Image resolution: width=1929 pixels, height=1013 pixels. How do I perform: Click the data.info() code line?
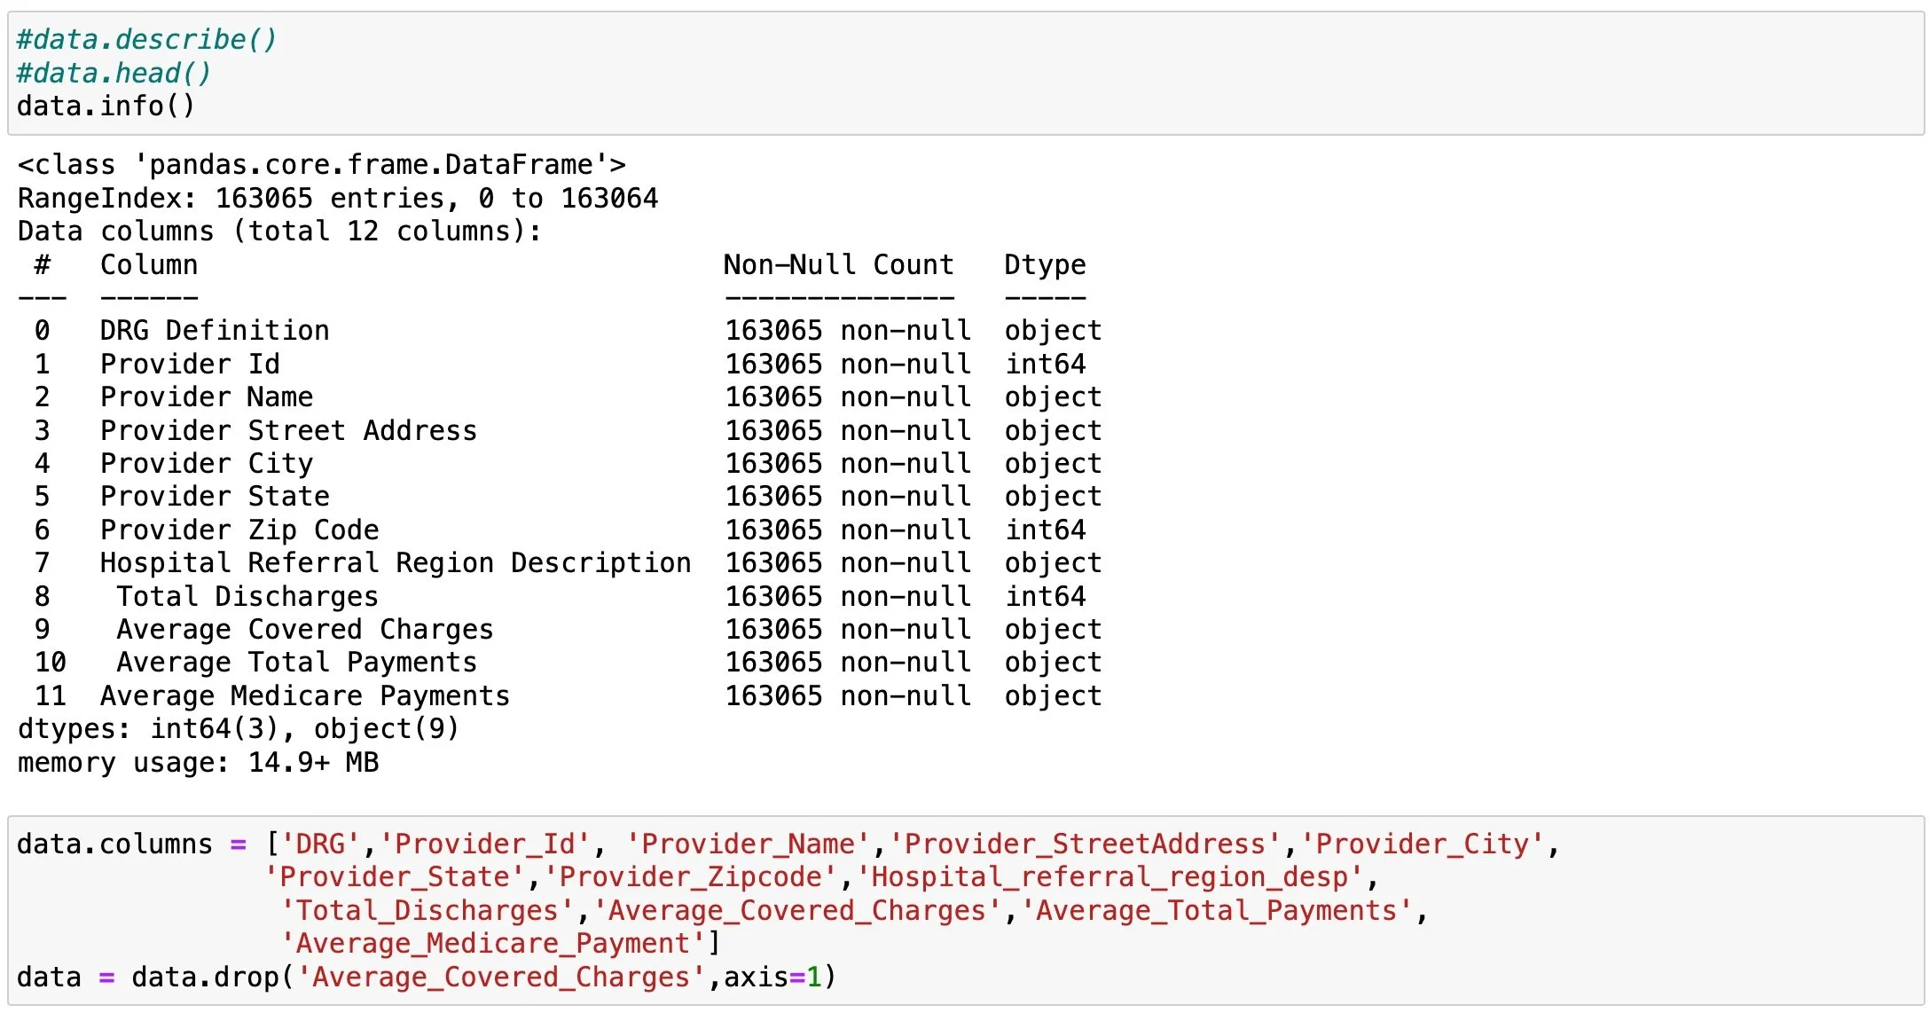[105, 106]
